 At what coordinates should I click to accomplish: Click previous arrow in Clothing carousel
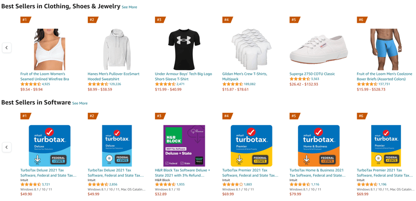(7, 48)
